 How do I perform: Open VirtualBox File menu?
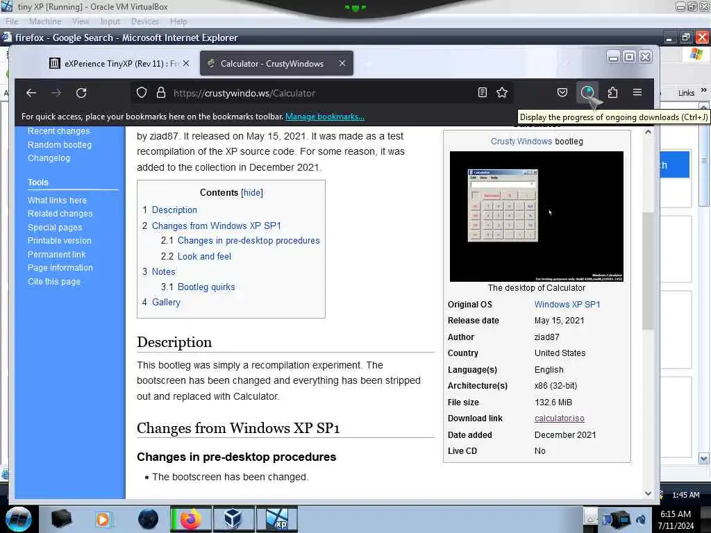[12, 22]
